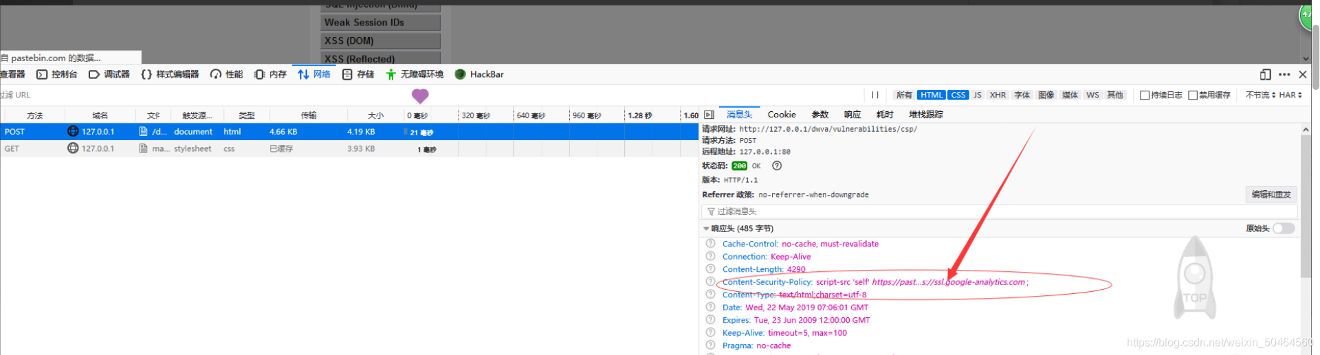Toggle the HTML request filter

tap(932, 95)
